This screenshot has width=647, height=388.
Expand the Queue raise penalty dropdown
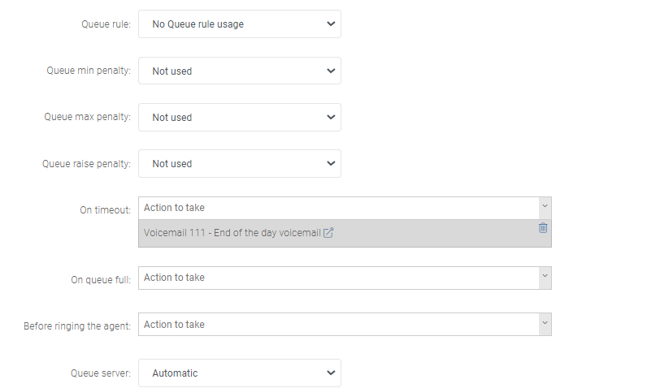[x=239, y=163]
